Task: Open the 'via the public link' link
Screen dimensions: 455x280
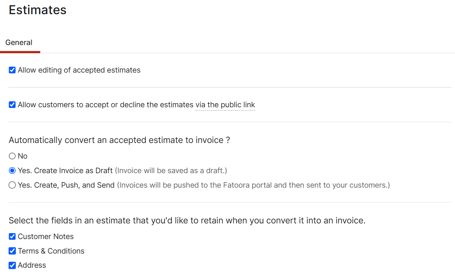Action: click(x=225, y=105)
